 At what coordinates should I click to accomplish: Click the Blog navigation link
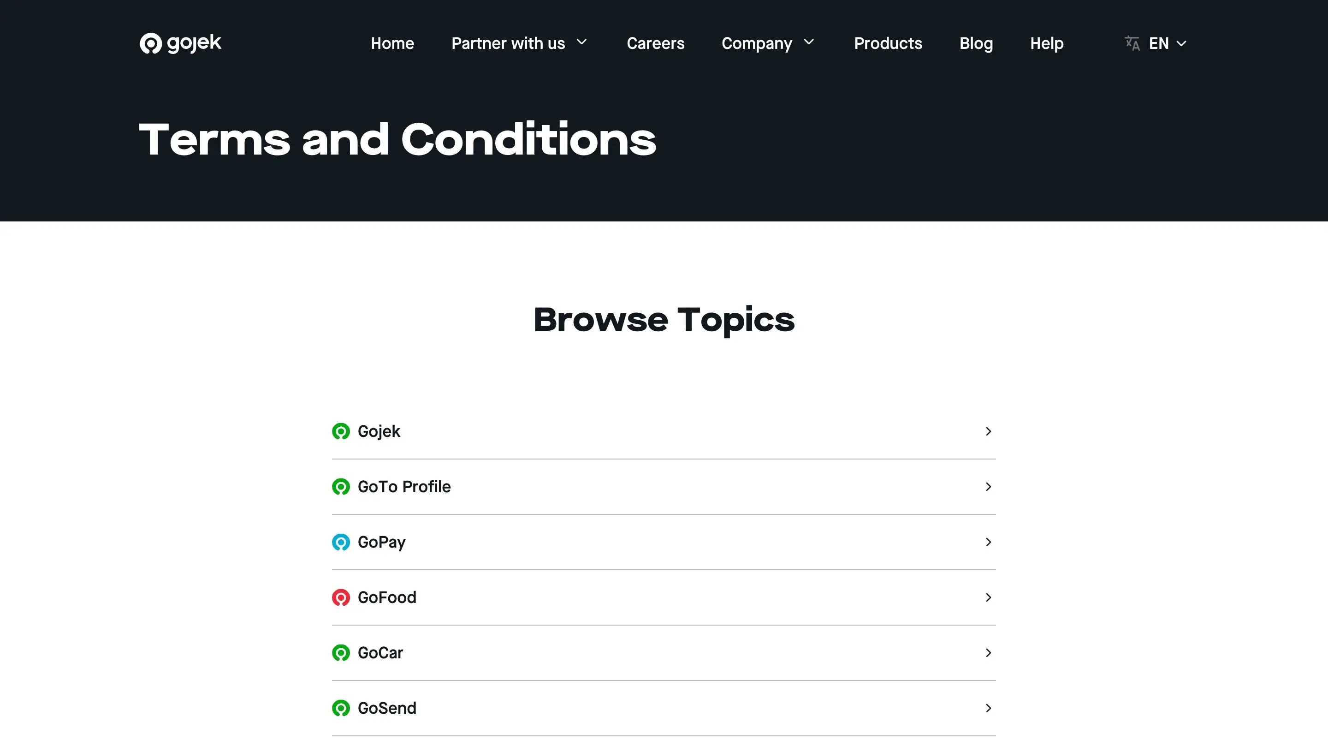coord(976,43)
